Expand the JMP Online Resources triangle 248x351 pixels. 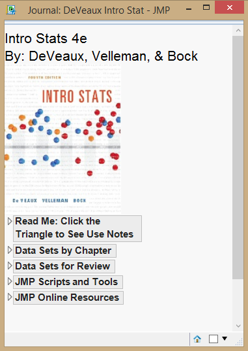pos(10,297)
